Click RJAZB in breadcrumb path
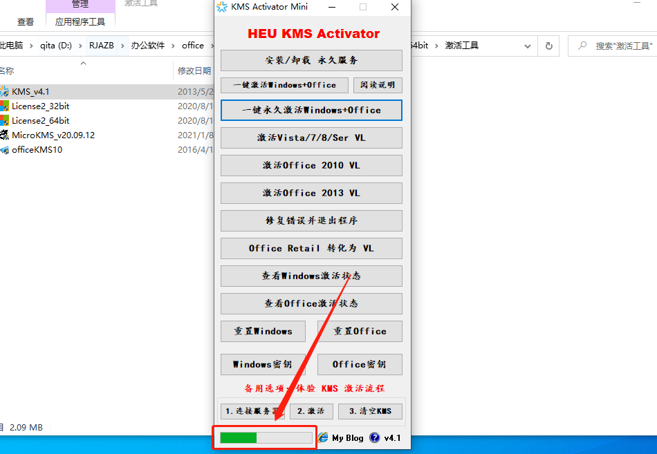This screenshot has height=454, width=657. [102, 45]
